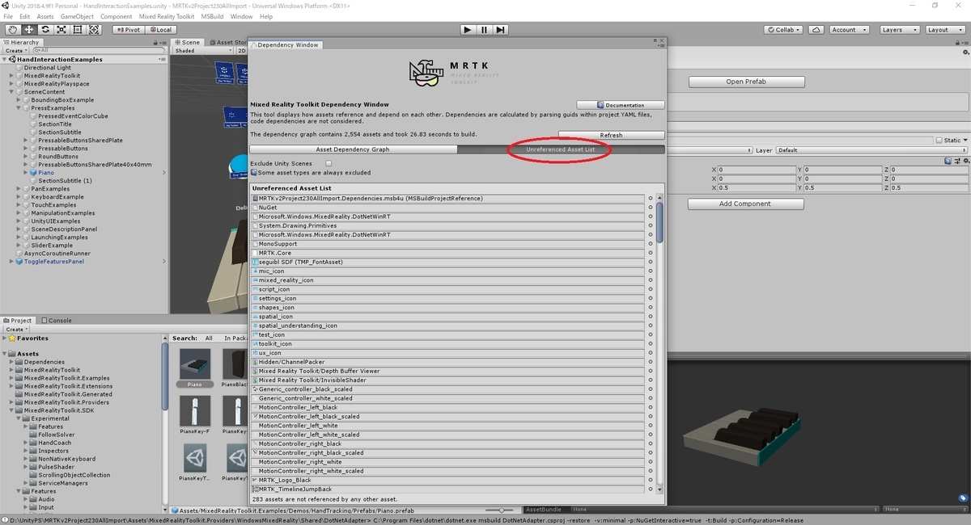Select the Scale tool in toolbar
The height and width of the screenshot is (525, 971).
[61, 29]
